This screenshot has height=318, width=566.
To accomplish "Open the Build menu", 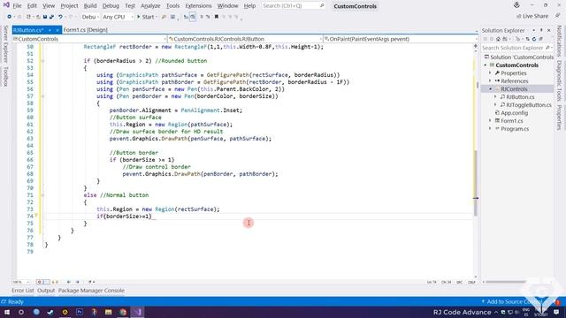I will point(90,6).
